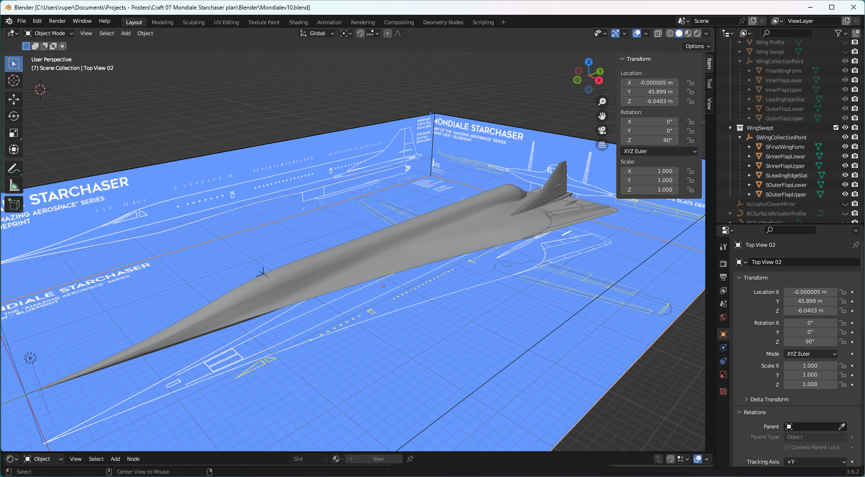Choose the Add Cube tool
This screenshot has height=477, width=865.
tap(14, 204)
